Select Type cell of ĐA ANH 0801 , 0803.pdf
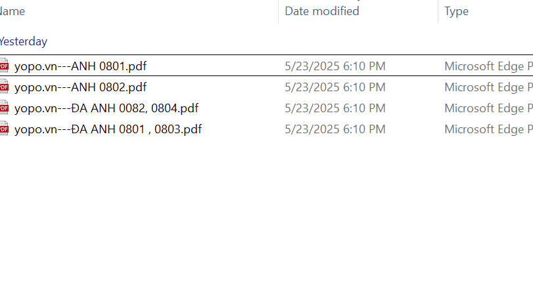Screen dimensions: 533x294 point(488,129)
